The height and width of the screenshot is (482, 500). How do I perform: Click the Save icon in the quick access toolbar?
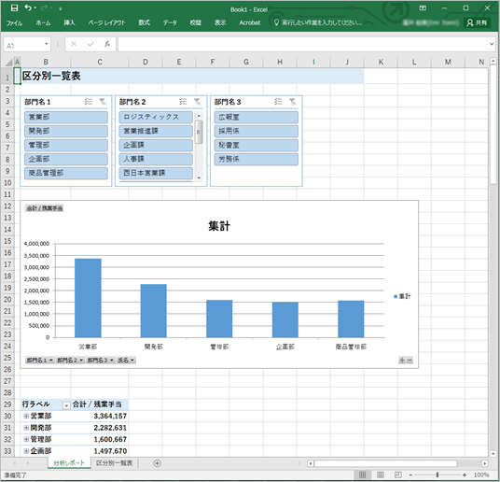pos(14,8)
